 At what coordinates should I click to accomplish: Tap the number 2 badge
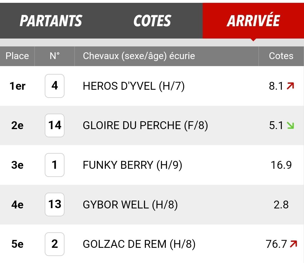(55, 244)
